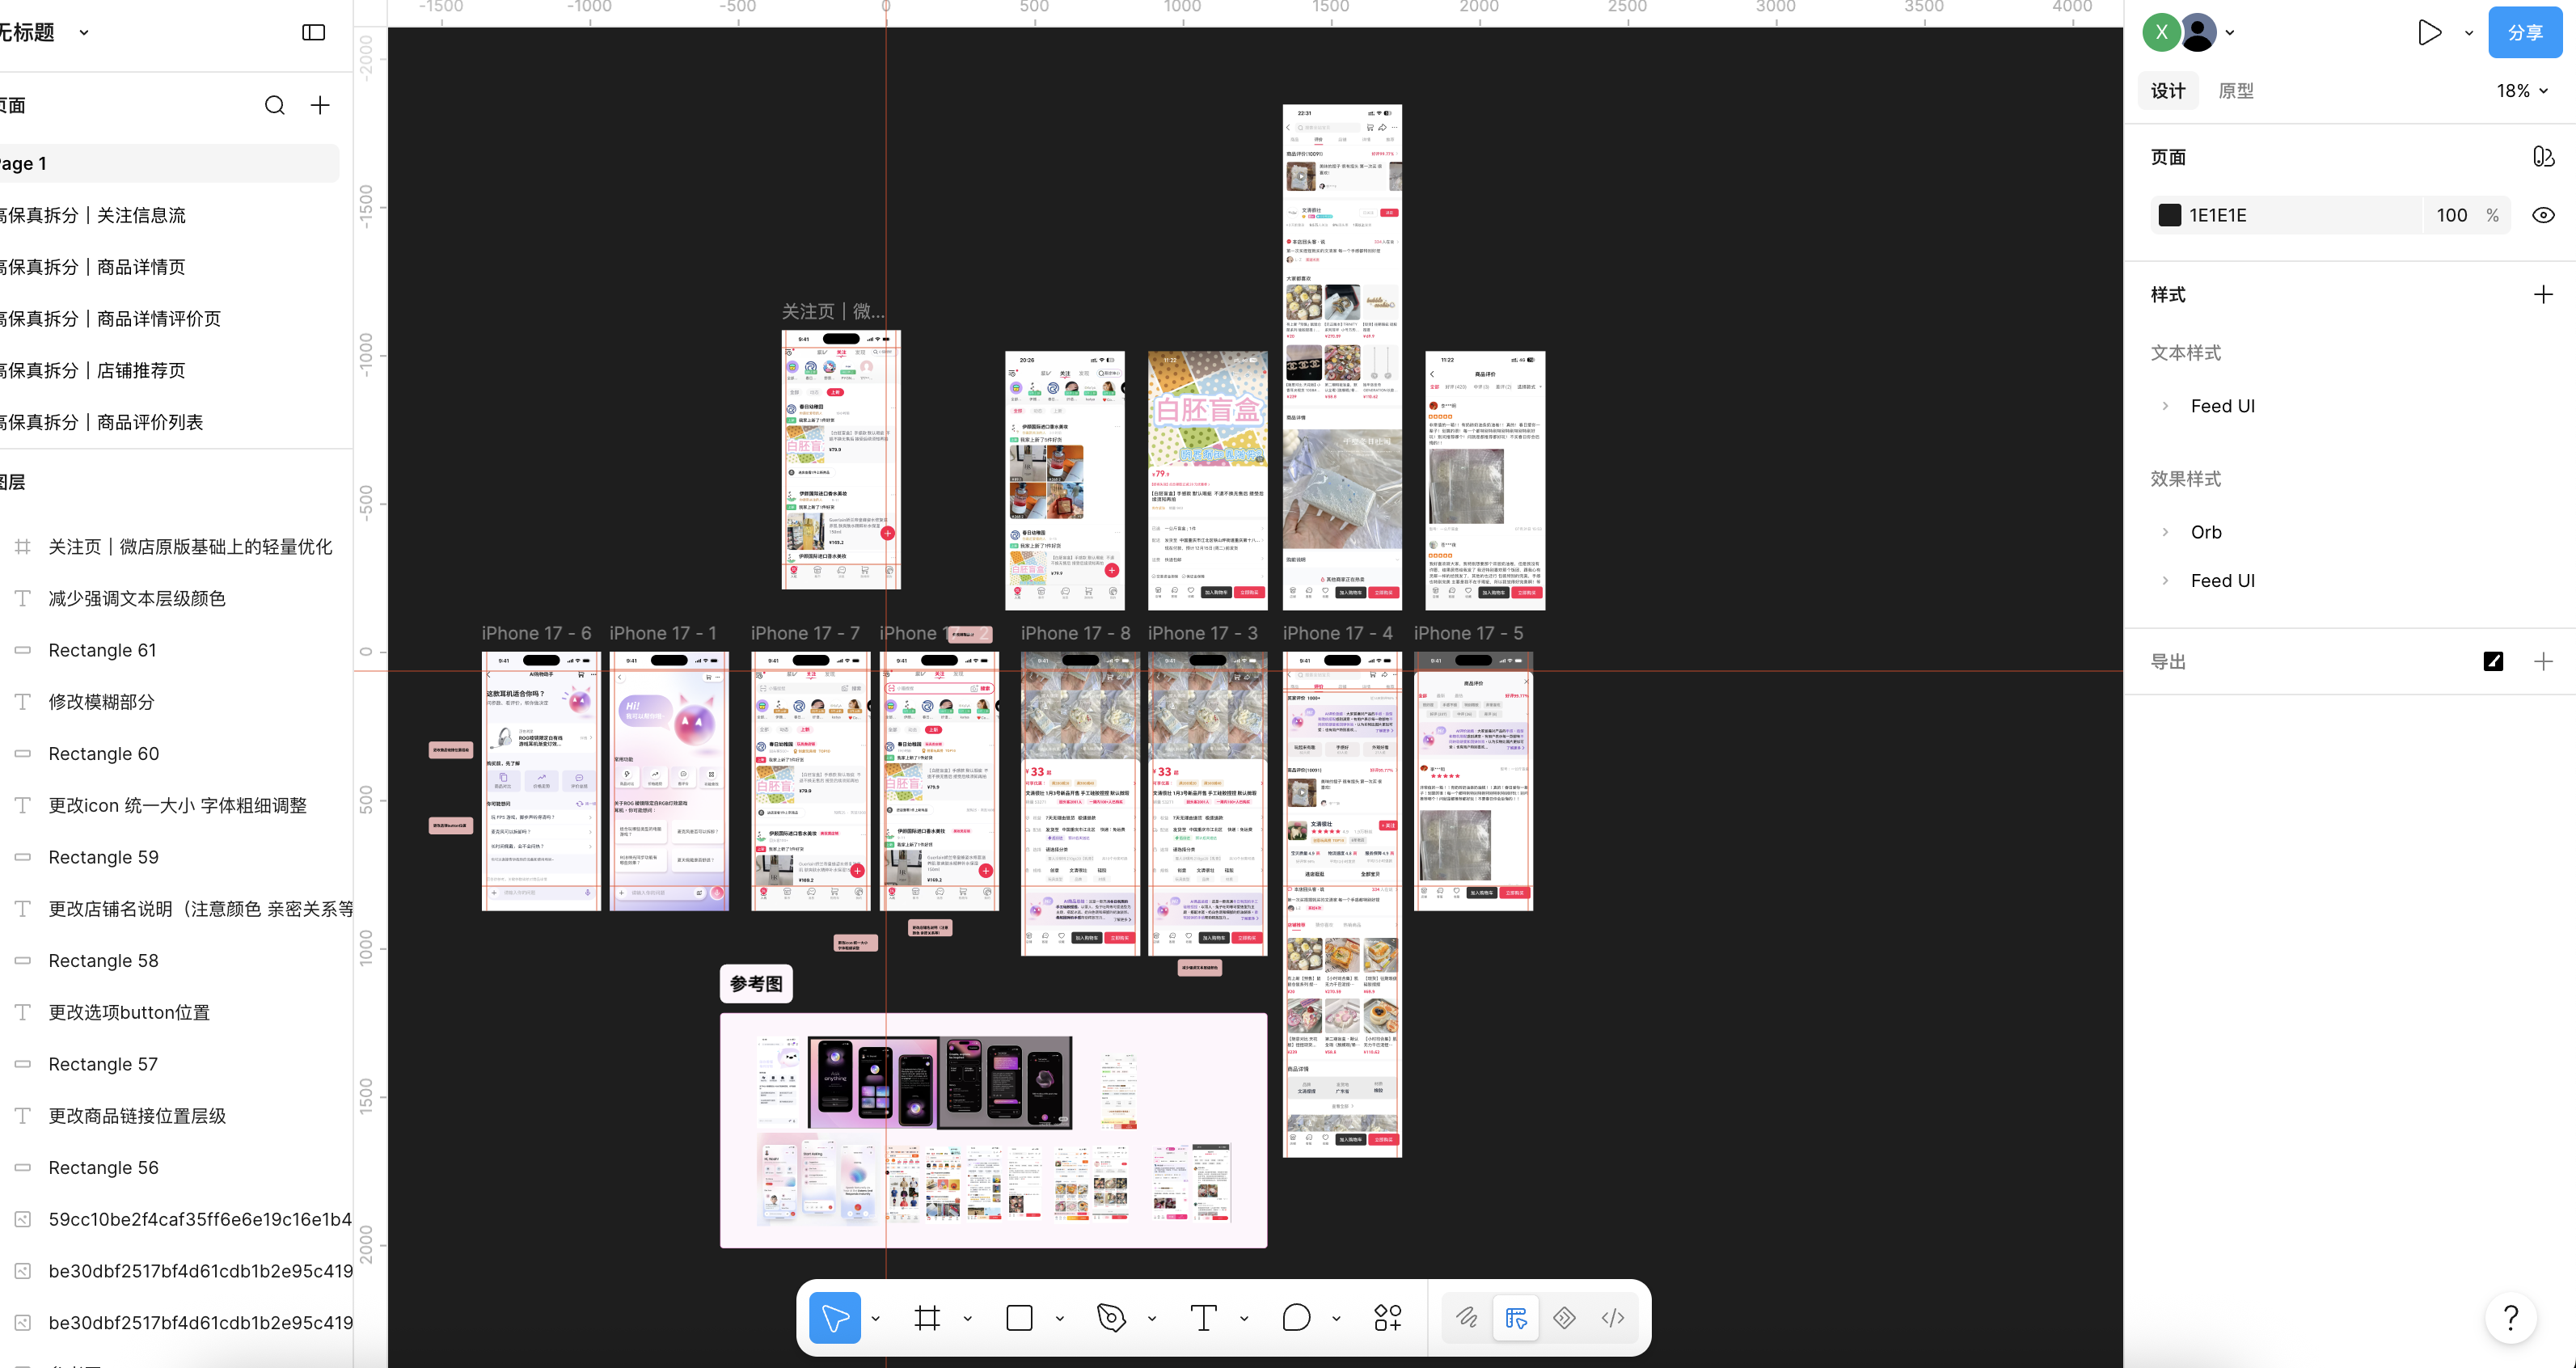Add a new style with plus icon

(2543, 294)
